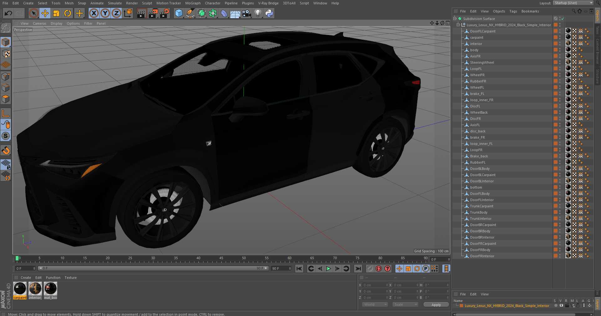
Task: Go to start of timeline
Action: (299, 269)
